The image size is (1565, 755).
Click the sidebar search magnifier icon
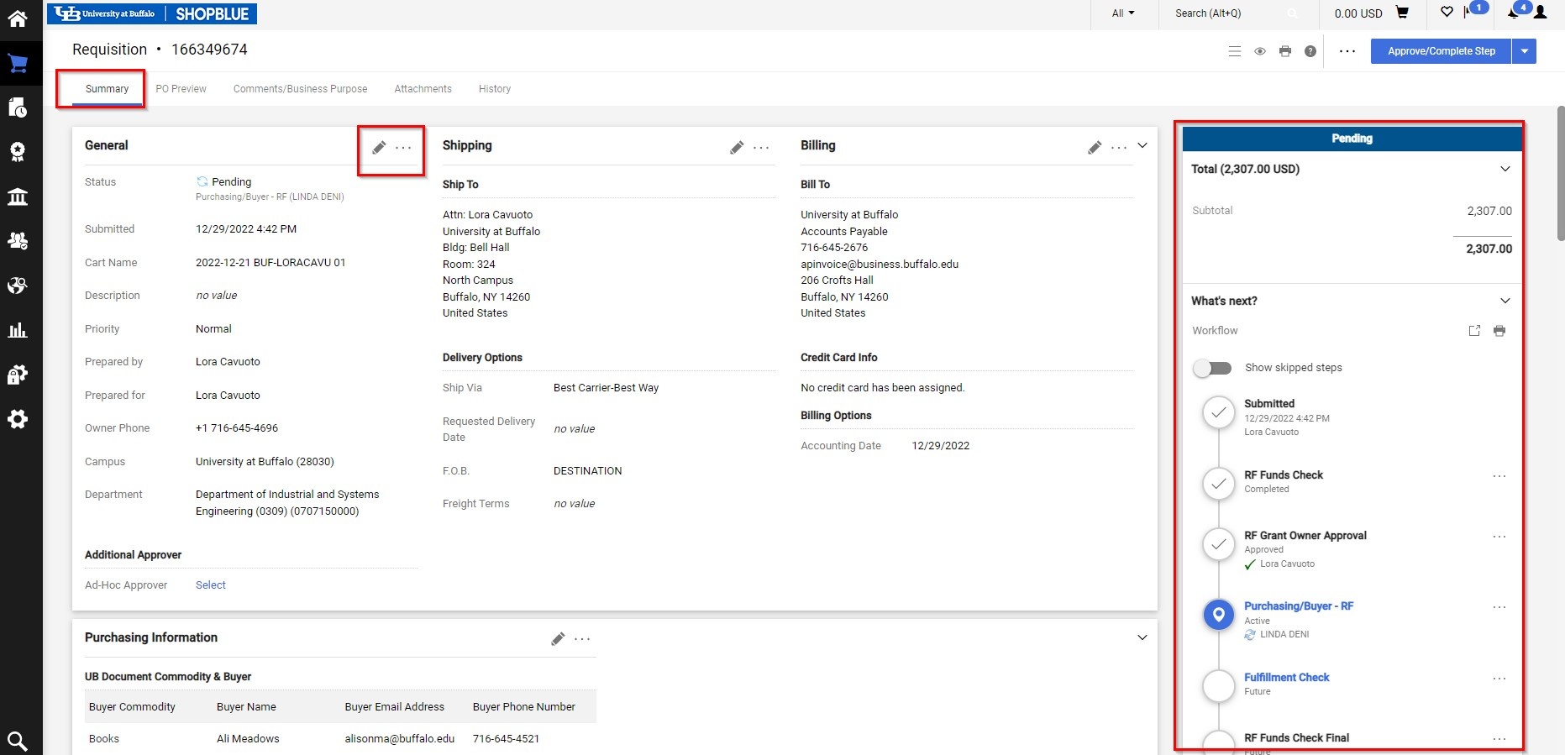(18, 741)
